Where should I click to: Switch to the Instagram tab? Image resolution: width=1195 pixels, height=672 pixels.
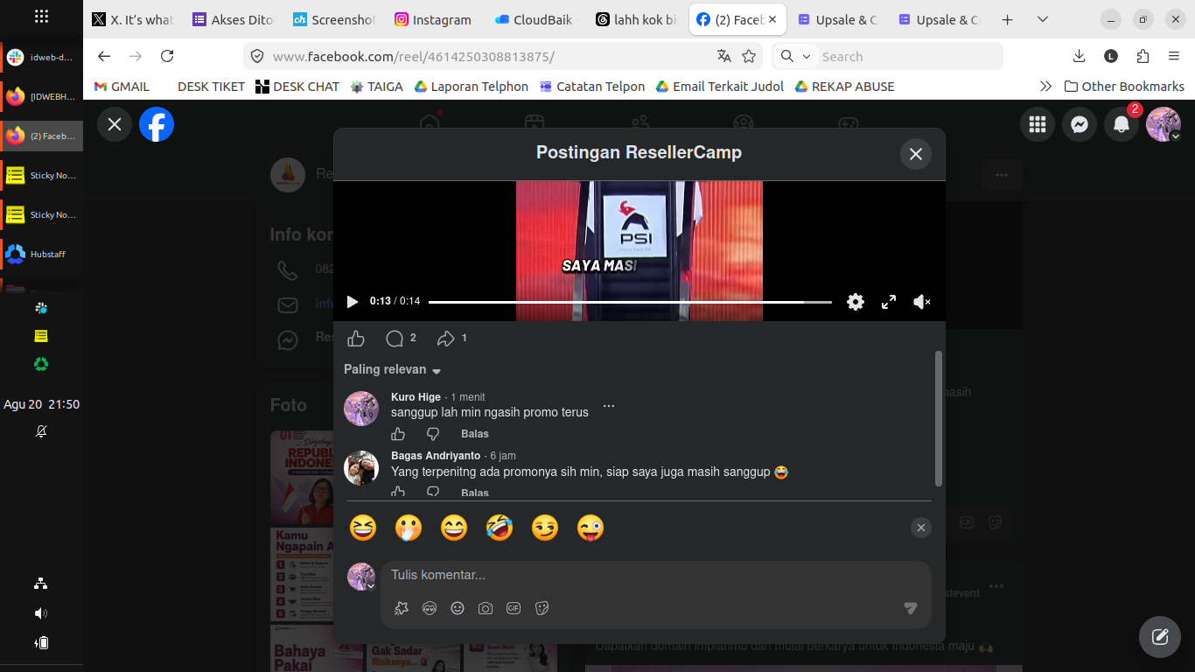(x=432, y=19)
